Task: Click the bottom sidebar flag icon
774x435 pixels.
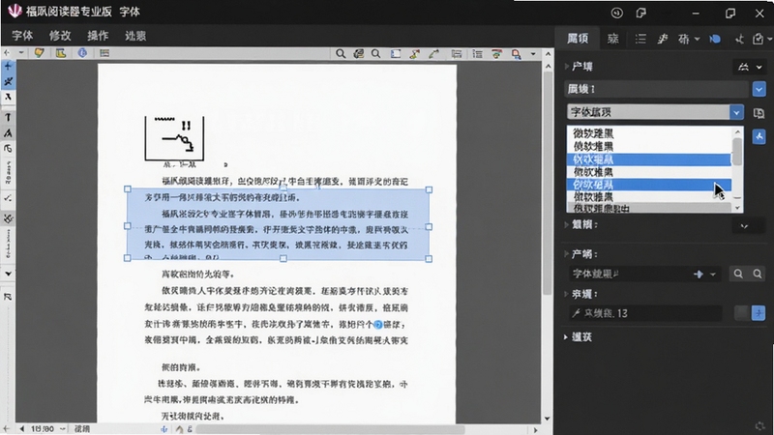Action: [8, 297]
